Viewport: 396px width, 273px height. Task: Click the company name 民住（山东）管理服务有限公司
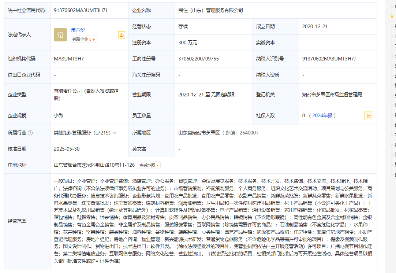[x=210, y=10]
